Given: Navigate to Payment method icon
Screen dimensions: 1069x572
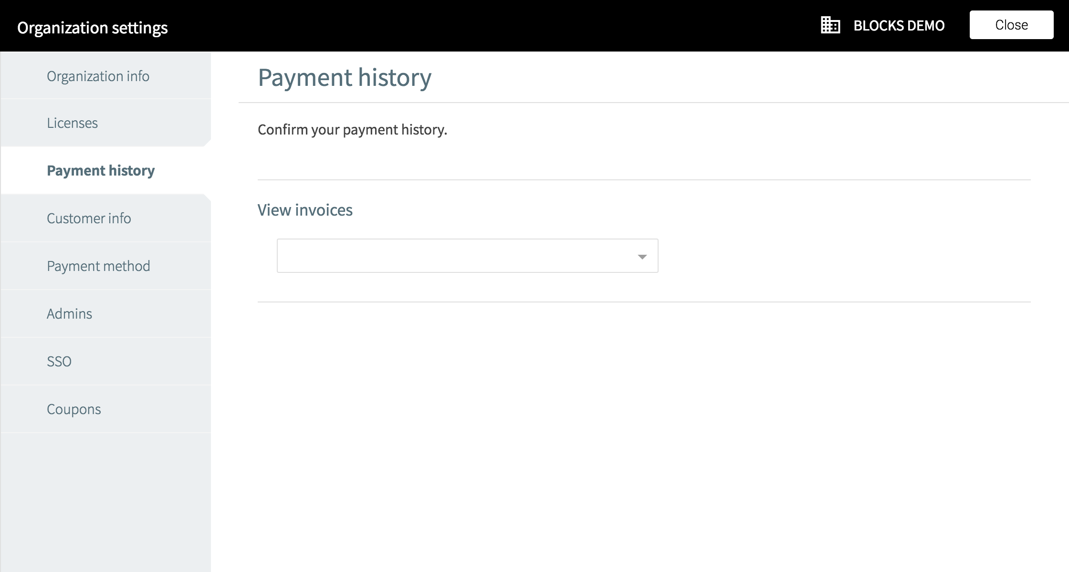Looking at the screenshot, I should pos(106,266).
